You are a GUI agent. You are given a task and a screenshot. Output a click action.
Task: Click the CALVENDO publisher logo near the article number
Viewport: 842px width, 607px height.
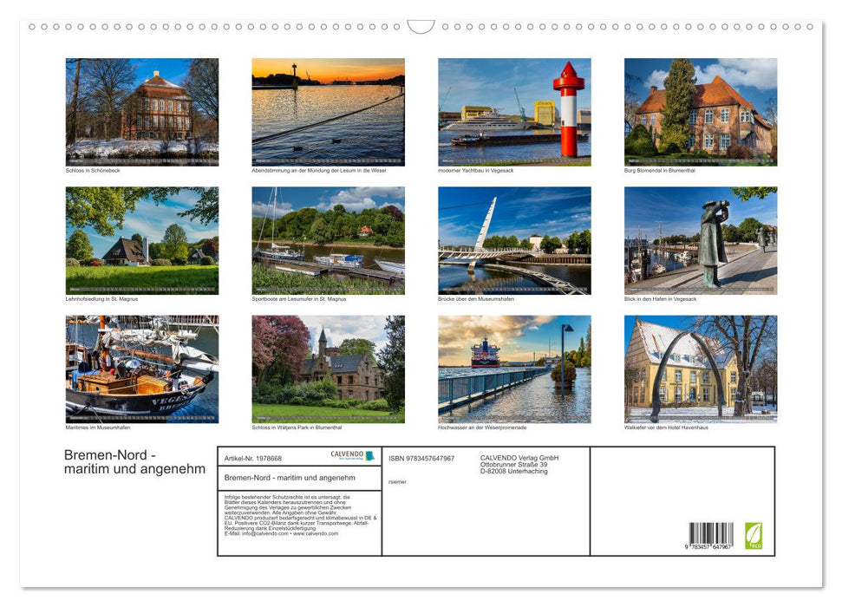click(x=347, y=453)
